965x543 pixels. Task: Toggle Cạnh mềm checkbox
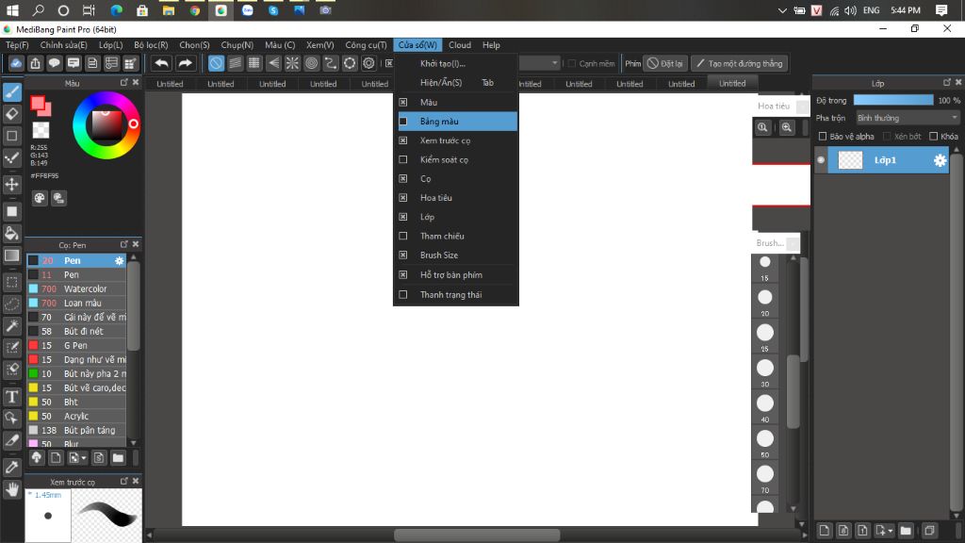point(572,63)
